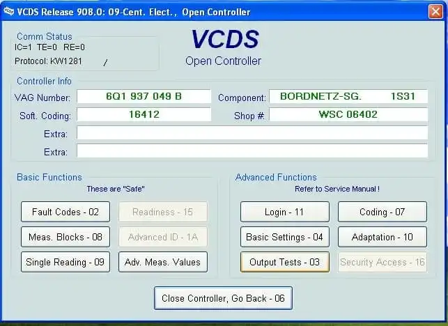The image size is (448, 326).
Task: Click the Security Access - 16 button
Action: (382, 262)
